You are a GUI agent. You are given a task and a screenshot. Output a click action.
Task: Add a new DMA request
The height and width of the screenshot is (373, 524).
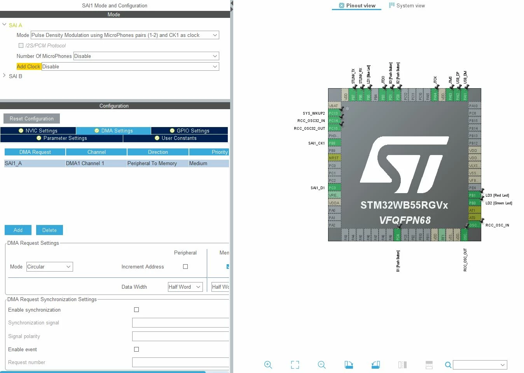(x=18, y=230)
